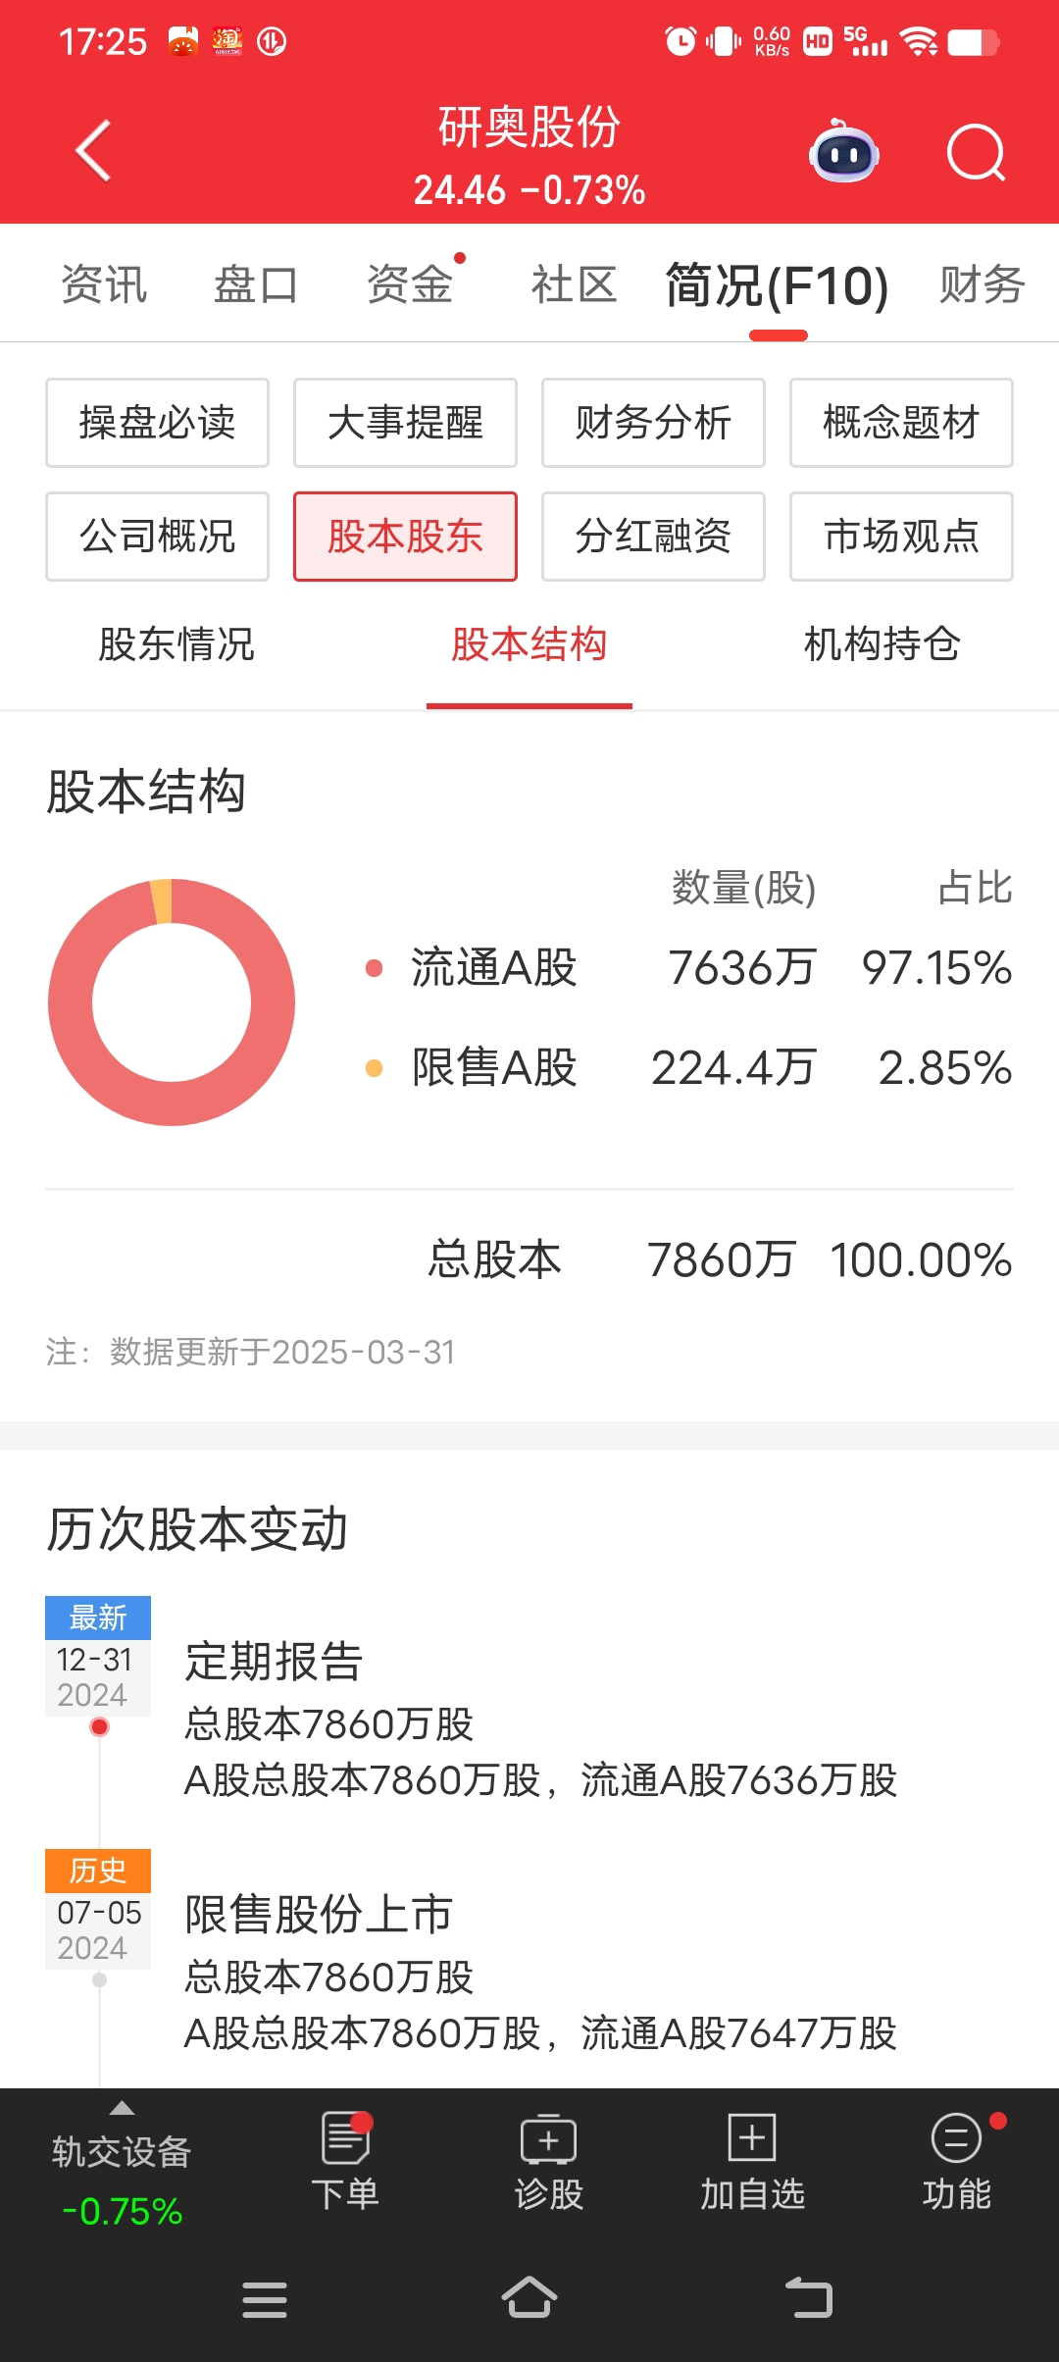1059x2362 pixels.
Task: Open the AI robot assistant icon
Action: coord(843,152)
